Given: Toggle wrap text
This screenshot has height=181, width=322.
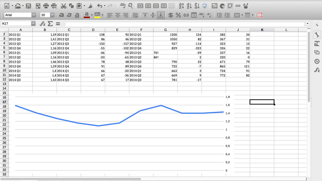Looking at the screenshot, I should click(135, 15).
